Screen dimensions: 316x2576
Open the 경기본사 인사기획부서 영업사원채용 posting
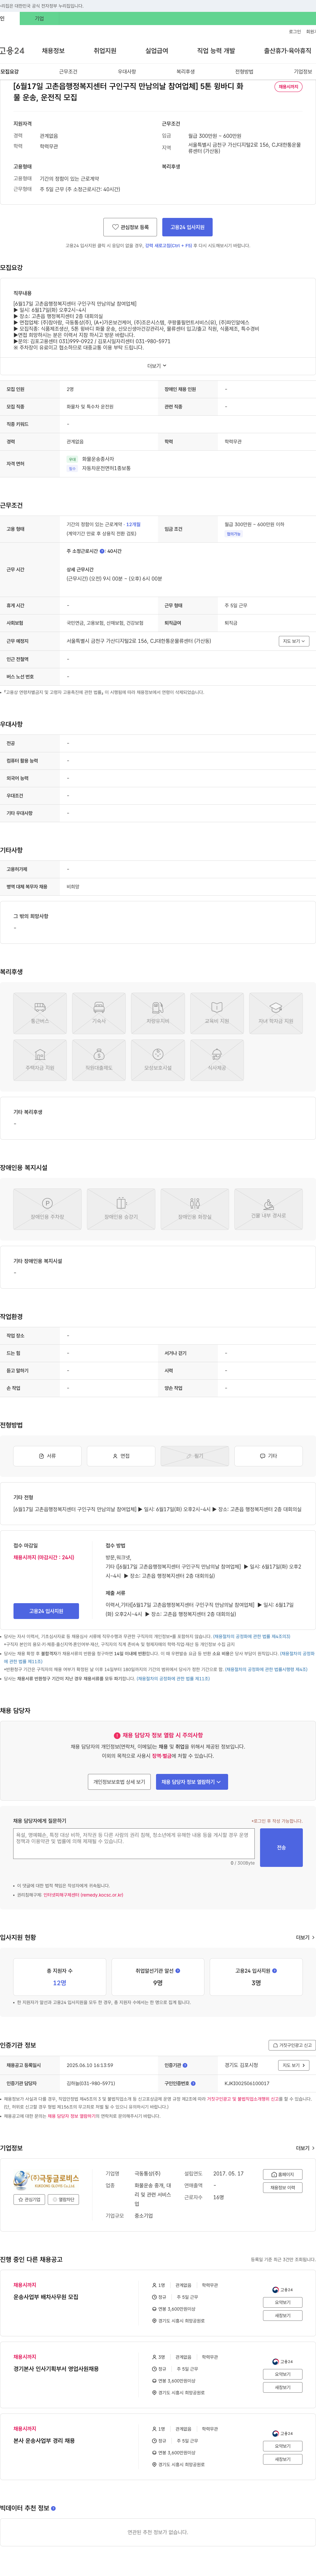(x=56, y=2369)
